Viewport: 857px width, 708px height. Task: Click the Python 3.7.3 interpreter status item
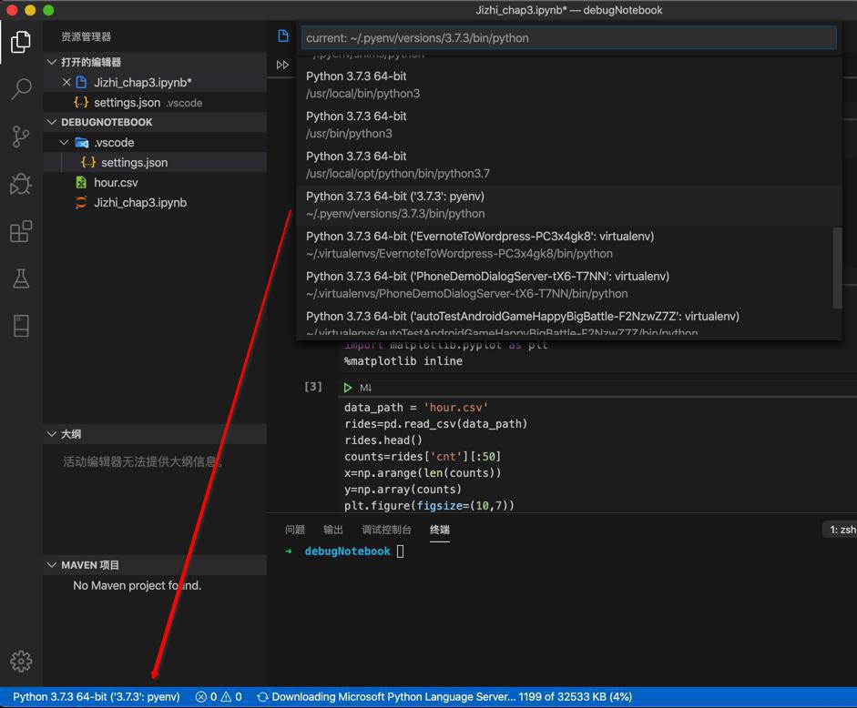(97, 696)
